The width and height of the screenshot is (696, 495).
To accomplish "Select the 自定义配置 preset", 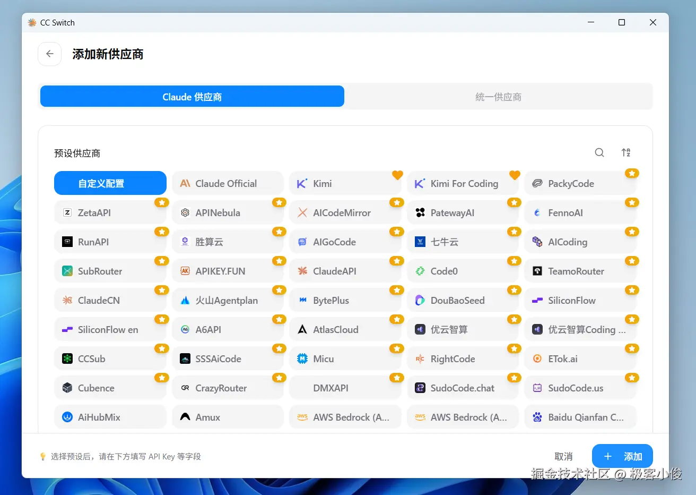I will pos(110,183).
